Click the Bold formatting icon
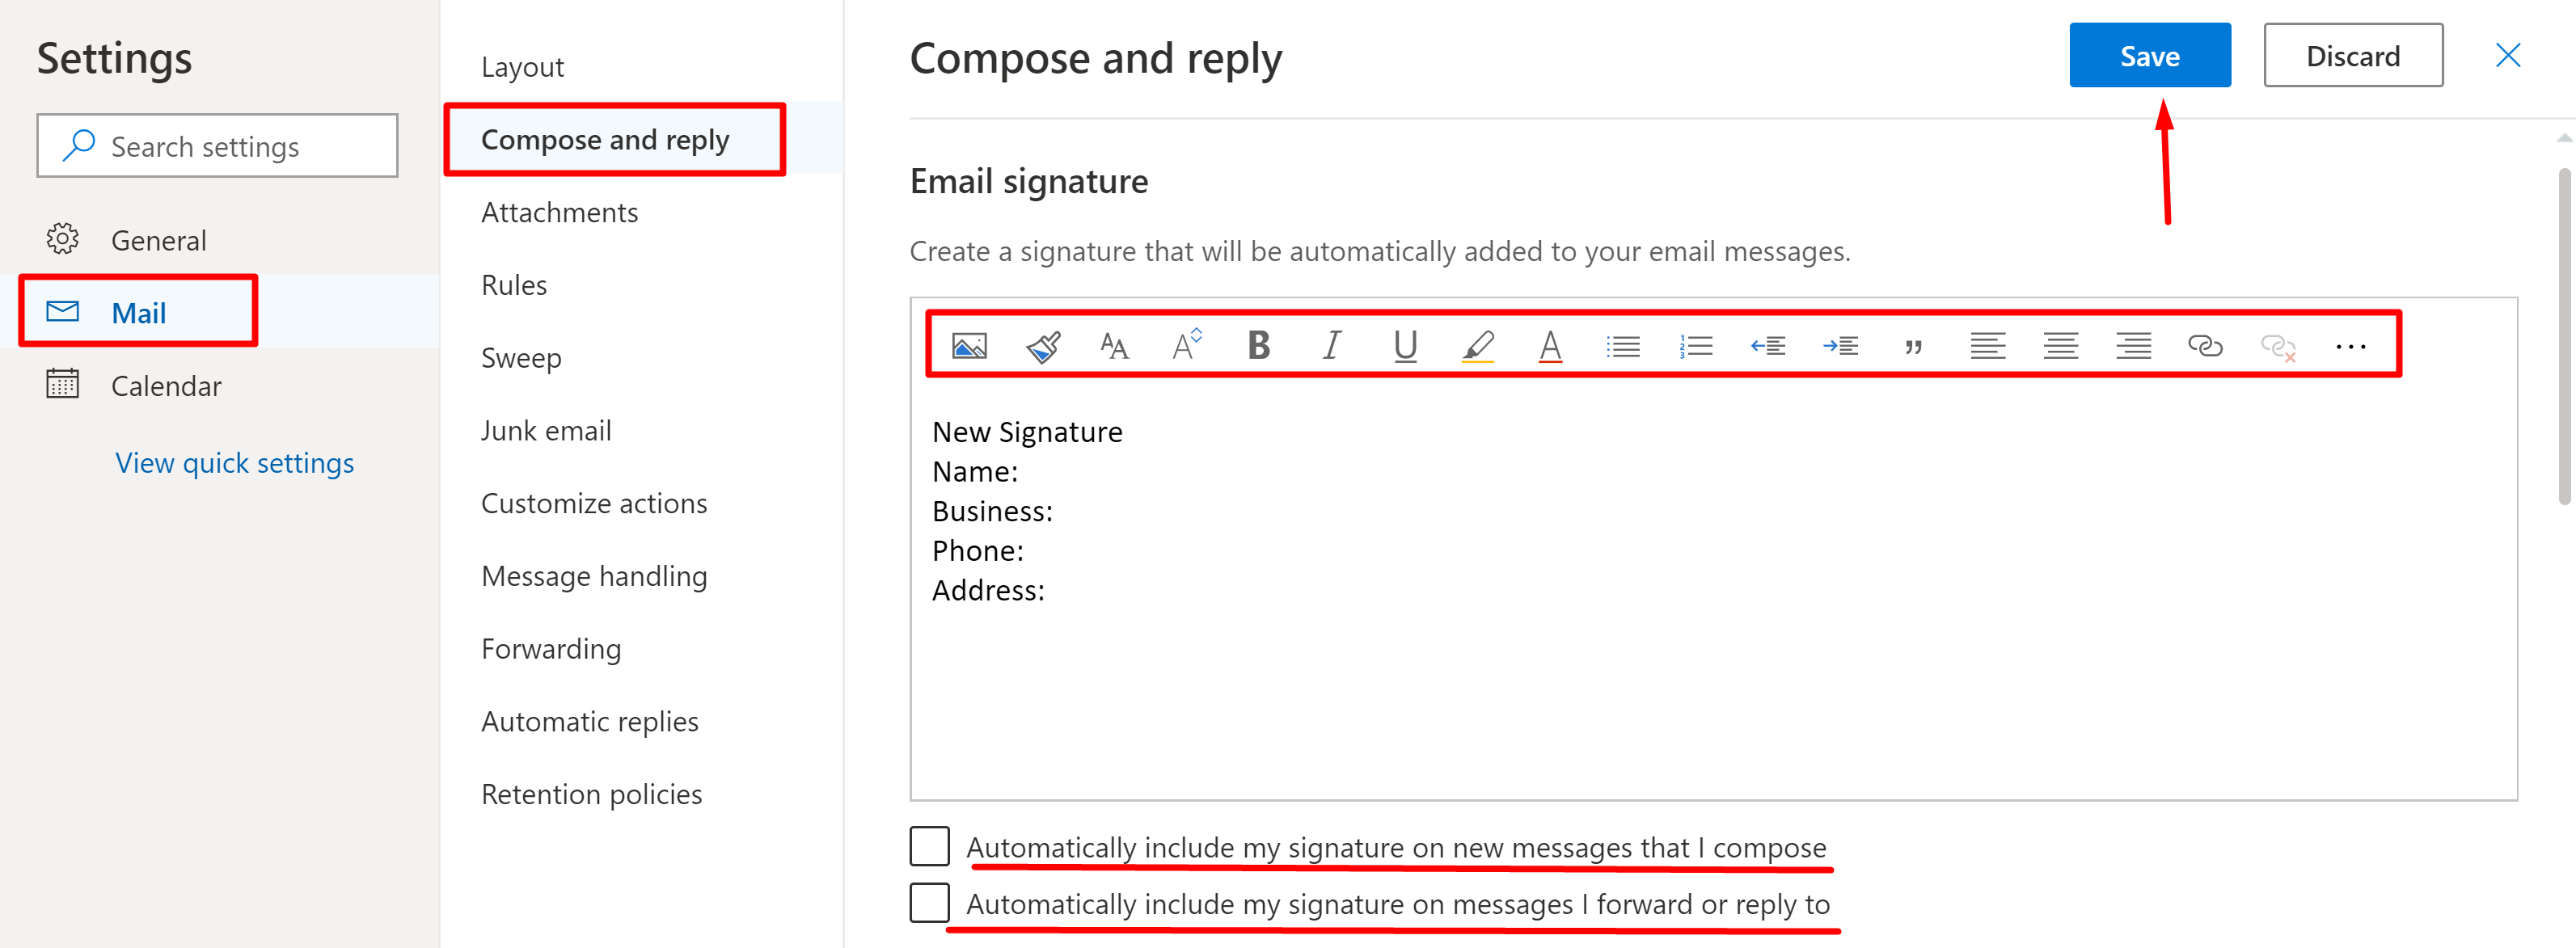Screen dimensions: 2576x948 tap(1256, 342)
